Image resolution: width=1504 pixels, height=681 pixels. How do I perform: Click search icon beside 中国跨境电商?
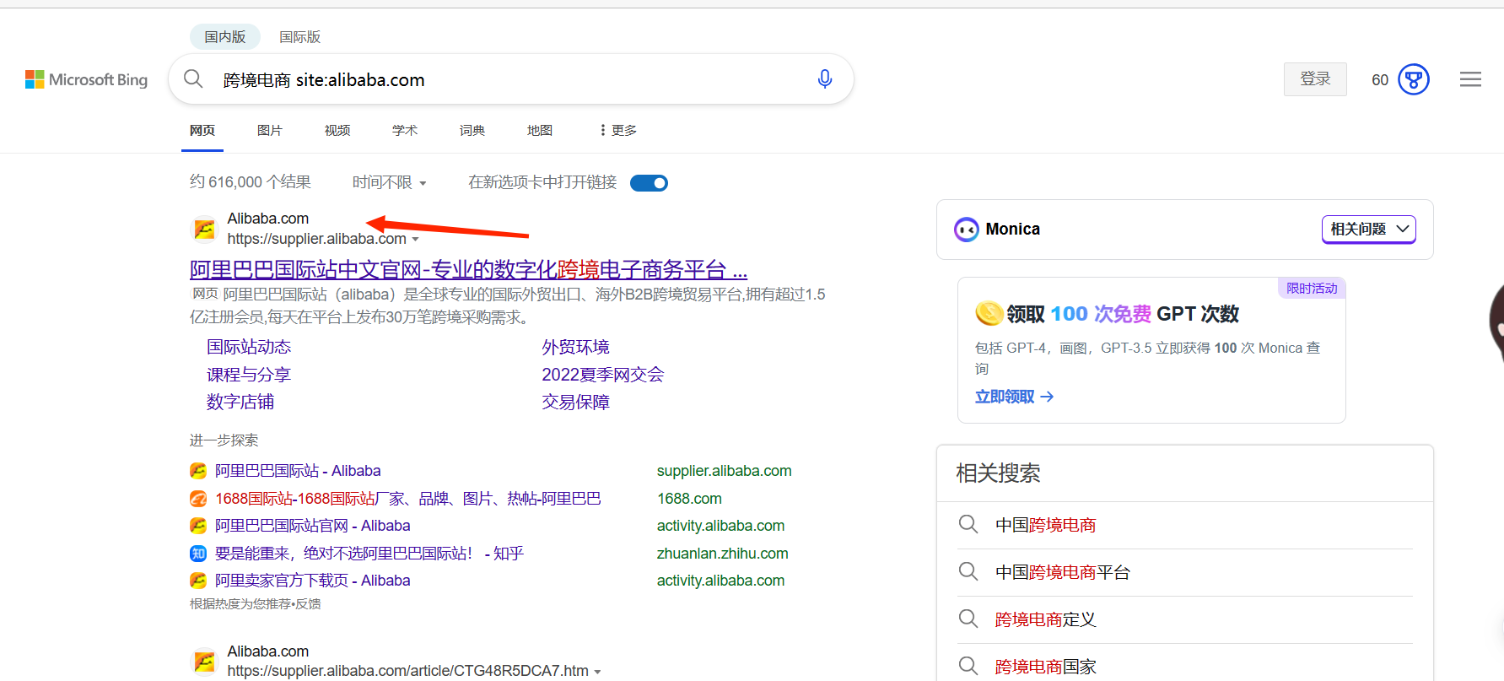tap(968, 525)
